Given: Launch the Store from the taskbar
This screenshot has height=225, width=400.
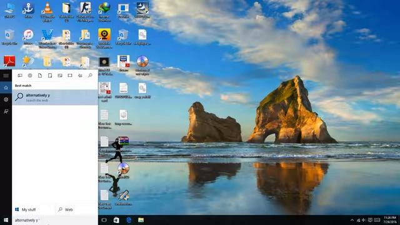Looking at the screenshot, I should point(116,220).
